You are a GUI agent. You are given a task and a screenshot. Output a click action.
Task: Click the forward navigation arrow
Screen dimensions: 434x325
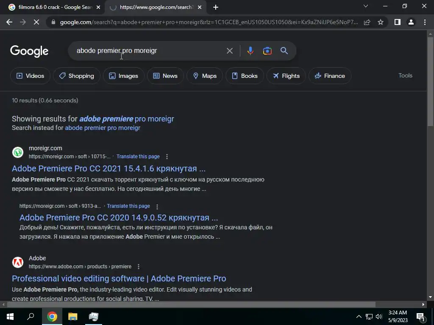click(23, 22)
